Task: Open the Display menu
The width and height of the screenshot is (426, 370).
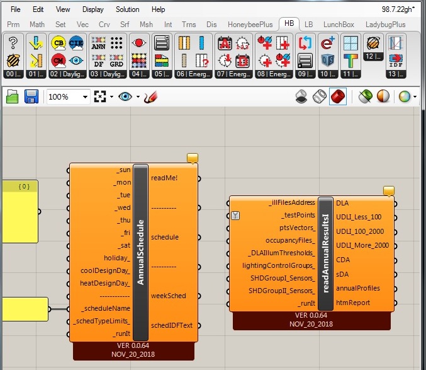Action: pos(93,9)
